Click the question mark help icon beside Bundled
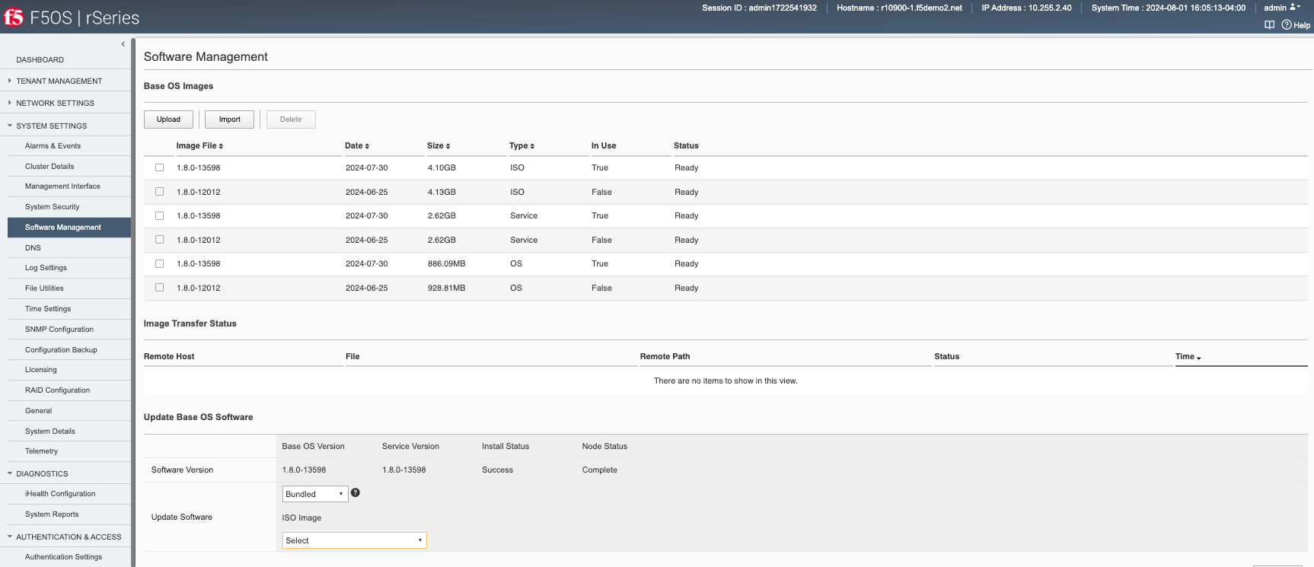 356,492
